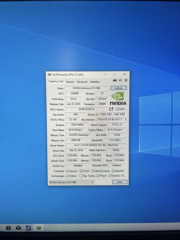Click the GPU-Z refresh icon
180x240 pixels.
pyautogui.click(x=120, y=80)
